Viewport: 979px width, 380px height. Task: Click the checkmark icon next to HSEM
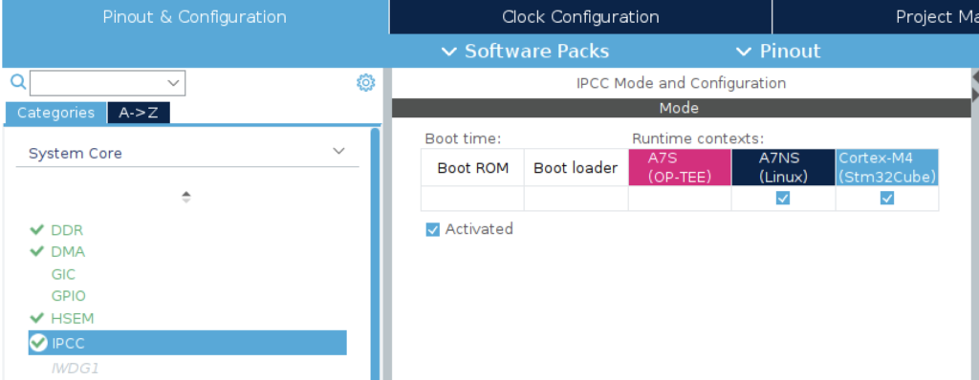[37, 318]
